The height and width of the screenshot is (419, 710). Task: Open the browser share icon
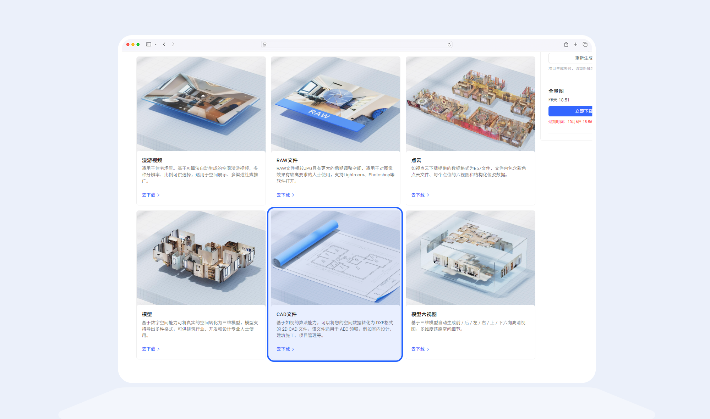566,44
